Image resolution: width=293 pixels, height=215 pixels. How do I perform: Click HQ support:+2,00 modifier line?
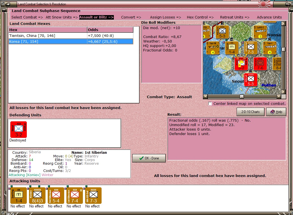[159, 46]
